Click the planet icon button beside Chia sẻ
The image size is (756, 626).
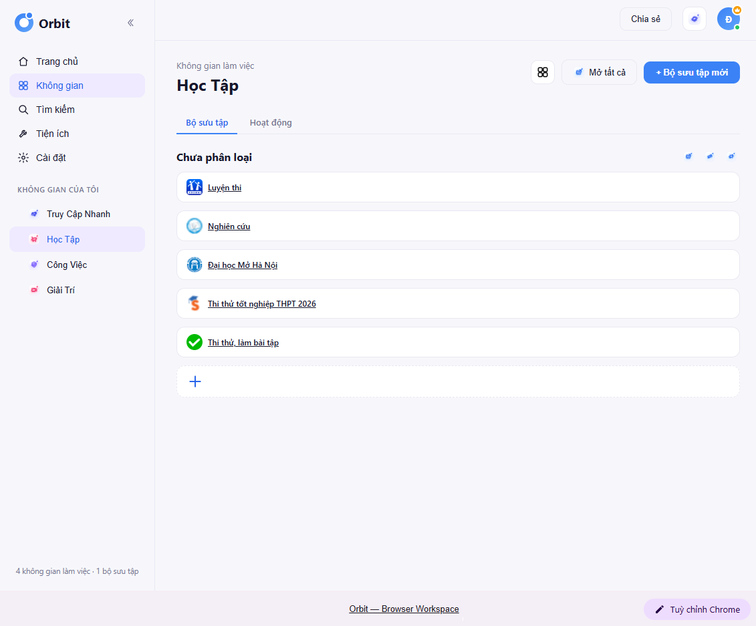coord(695,19)
